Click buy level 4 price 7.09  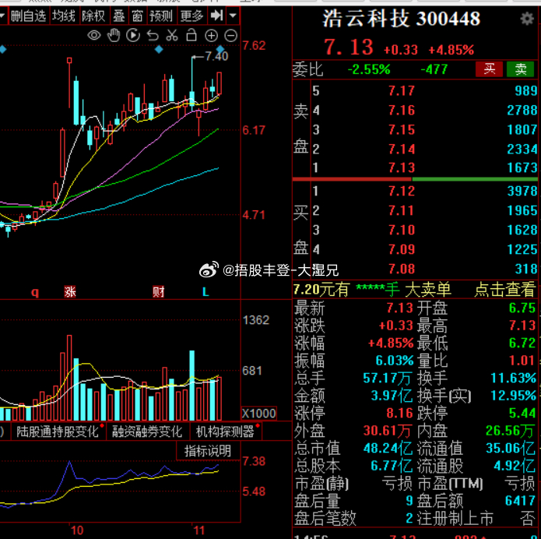pyautogui.click(x=402, y=249)
